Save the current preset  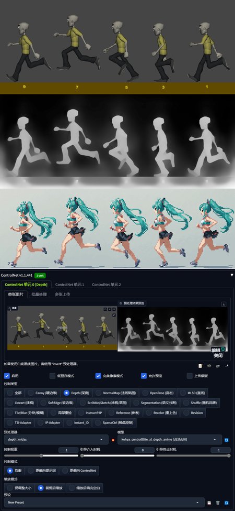pyautogui.click(x=209, y=503)
